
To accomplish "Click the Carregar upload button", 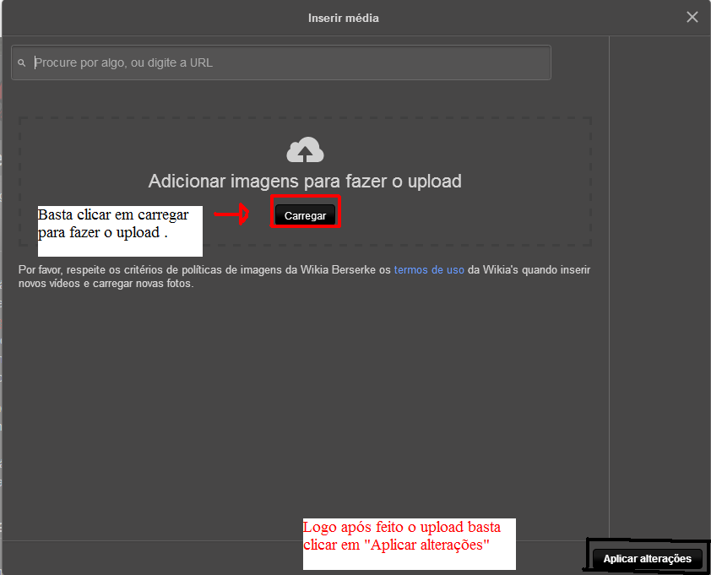I will click(305, 215).
